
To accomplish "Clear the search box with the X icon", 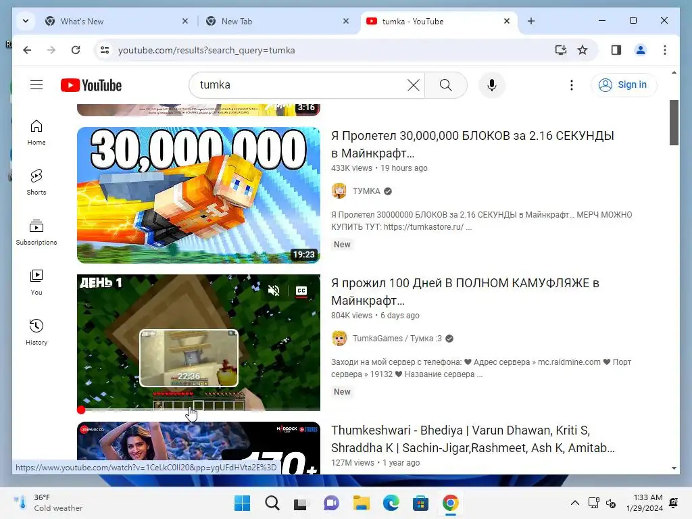I will coord(413,84).
